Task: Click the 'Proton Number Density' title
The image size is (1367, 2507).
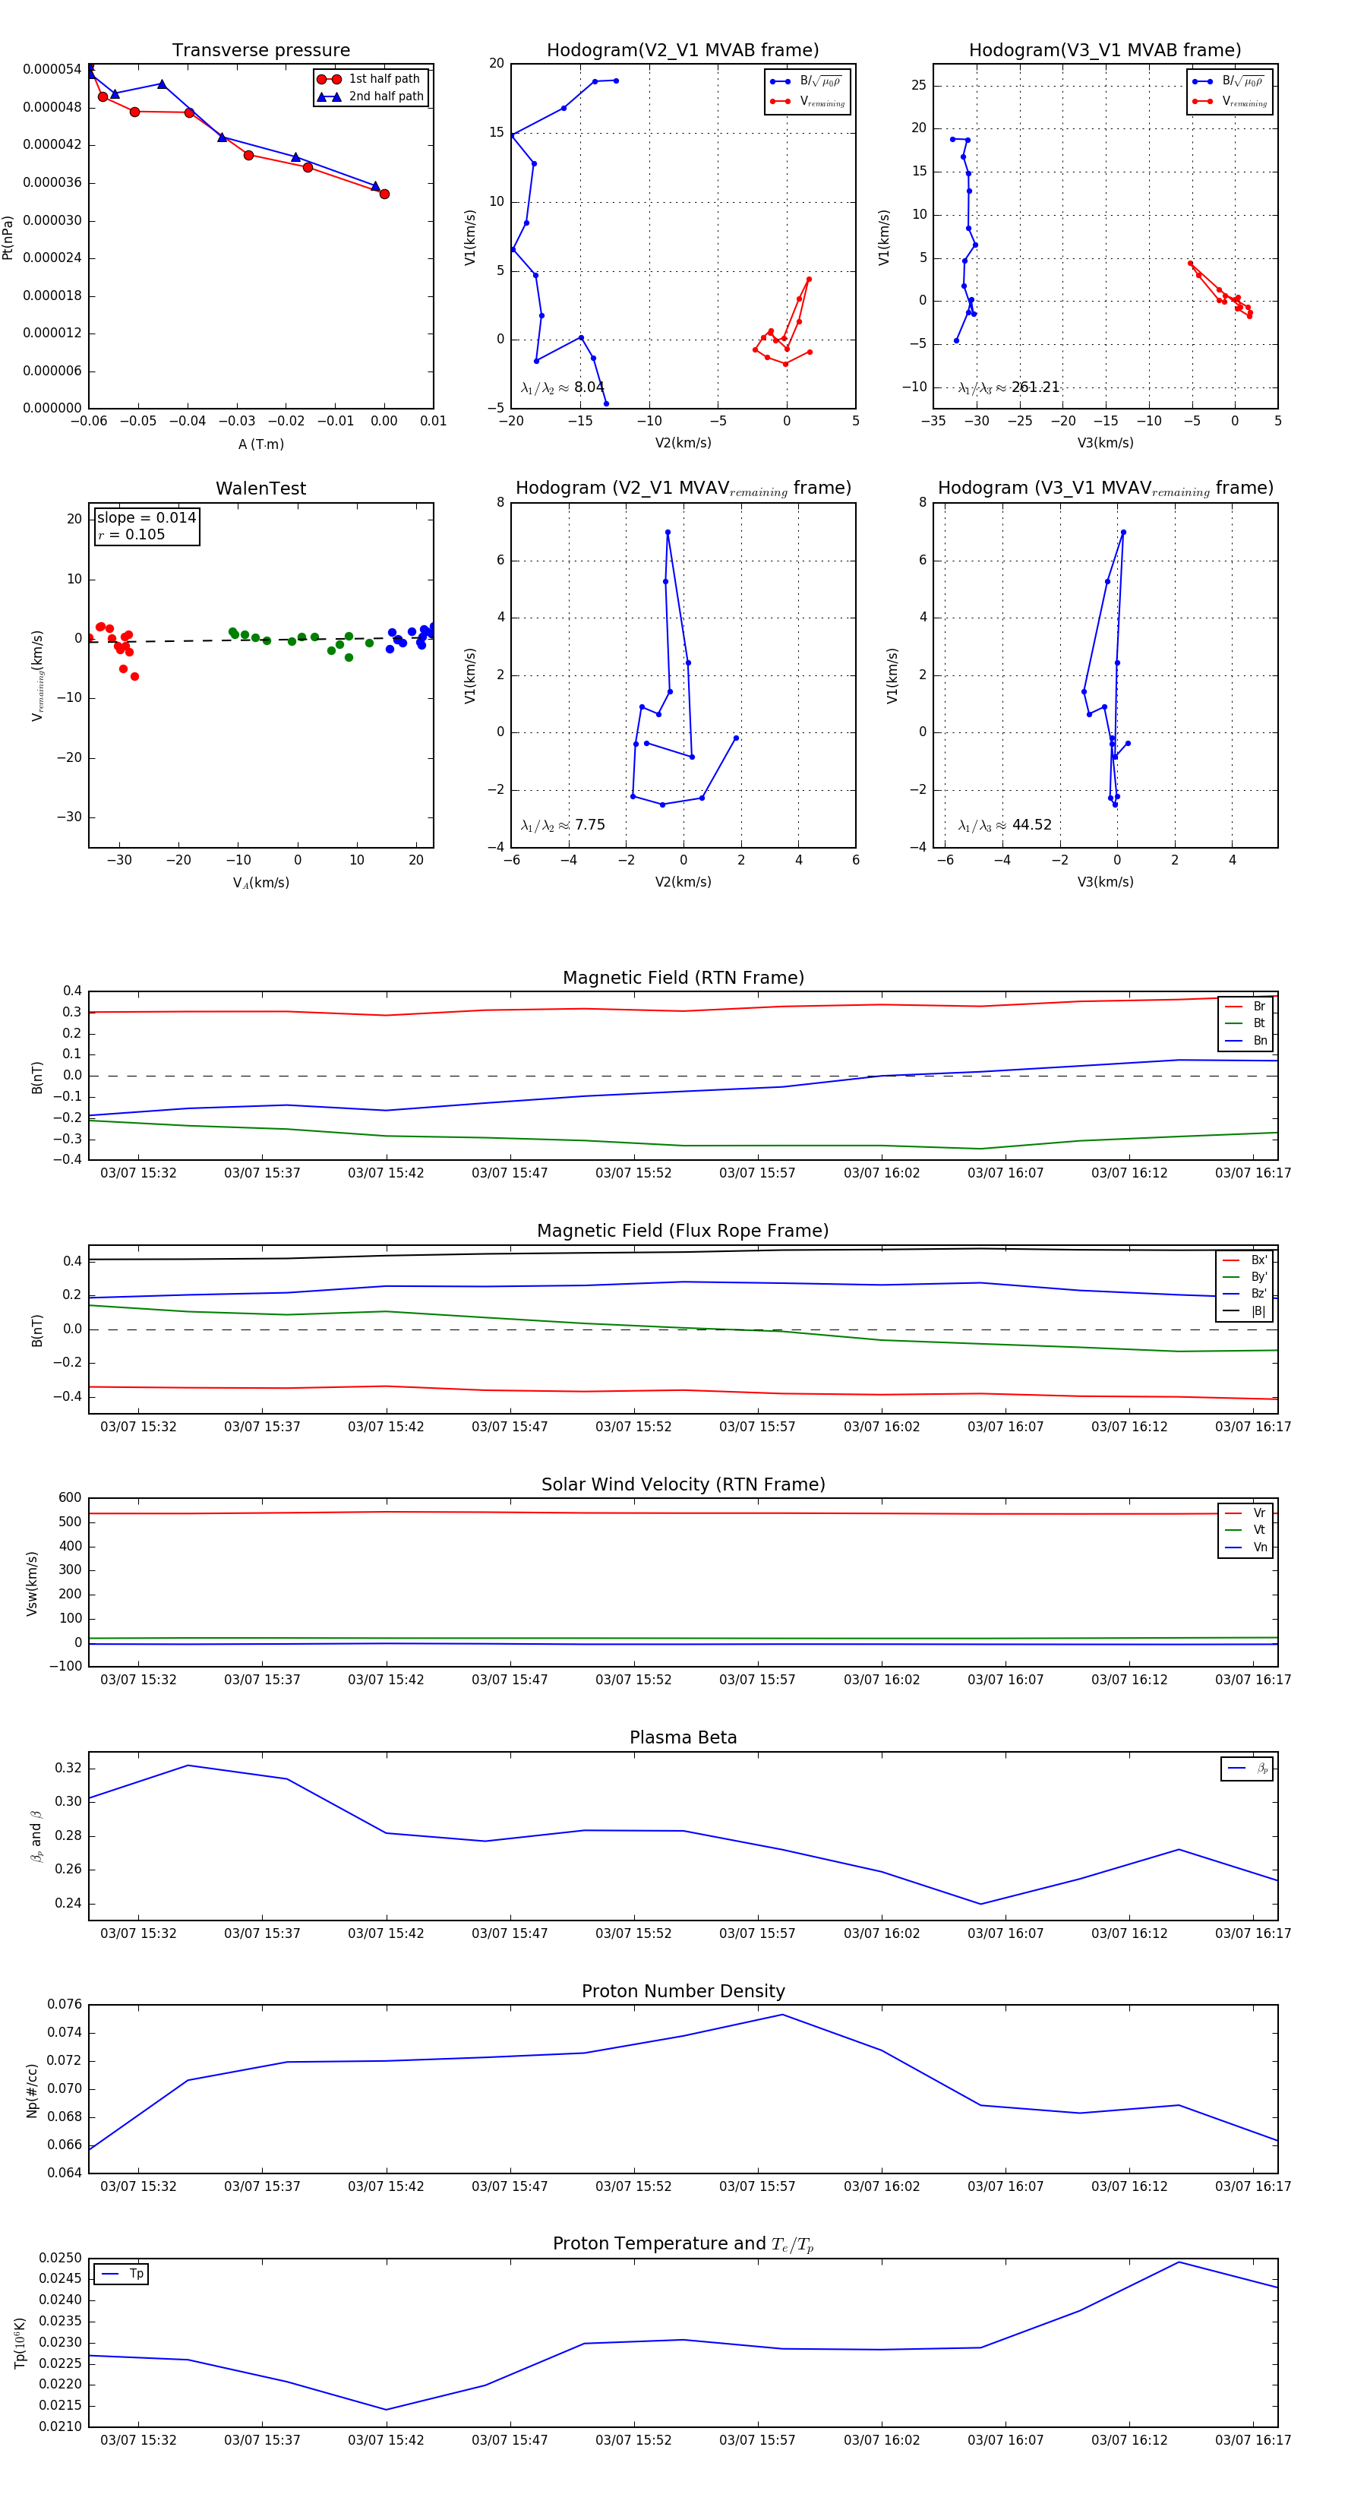Action: (x=683, y=1991)
